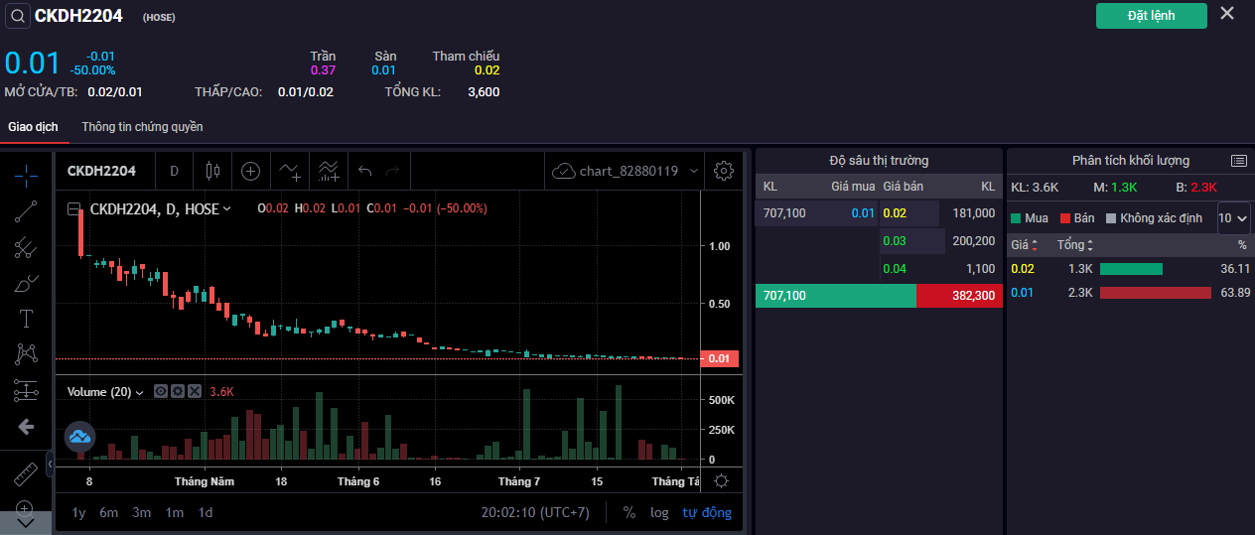This screenshot has width=1255, height=535.
Task: Open the candlestick chart style picker
Action: pyautogui.click(x=211, y=171)
